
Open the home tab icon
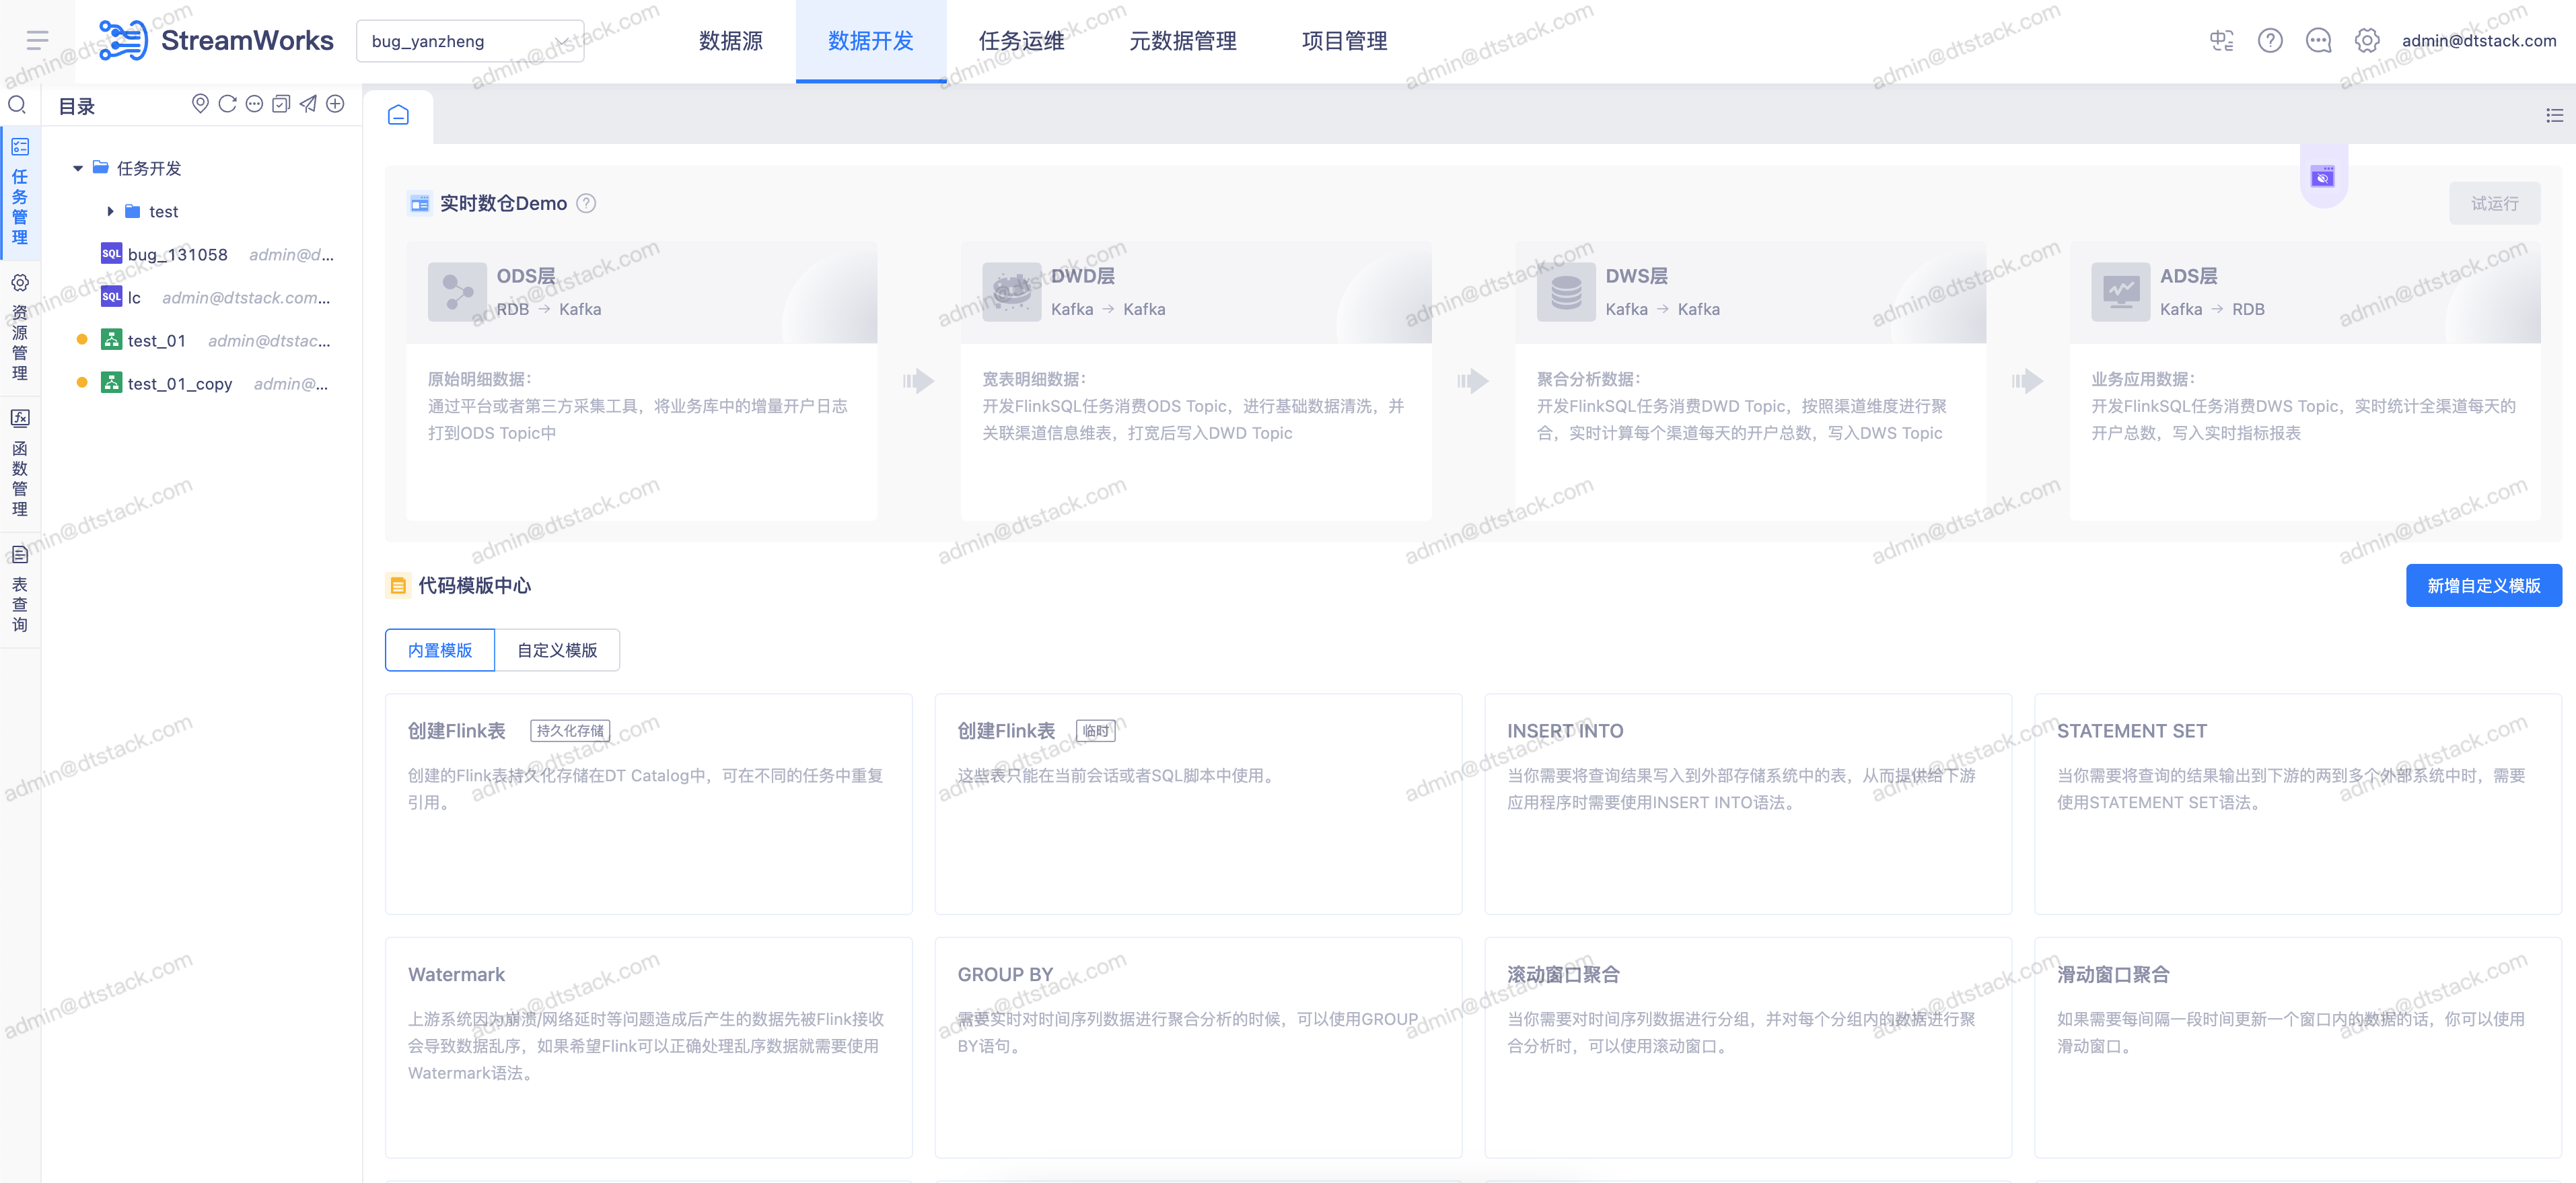tap(398, 115)
